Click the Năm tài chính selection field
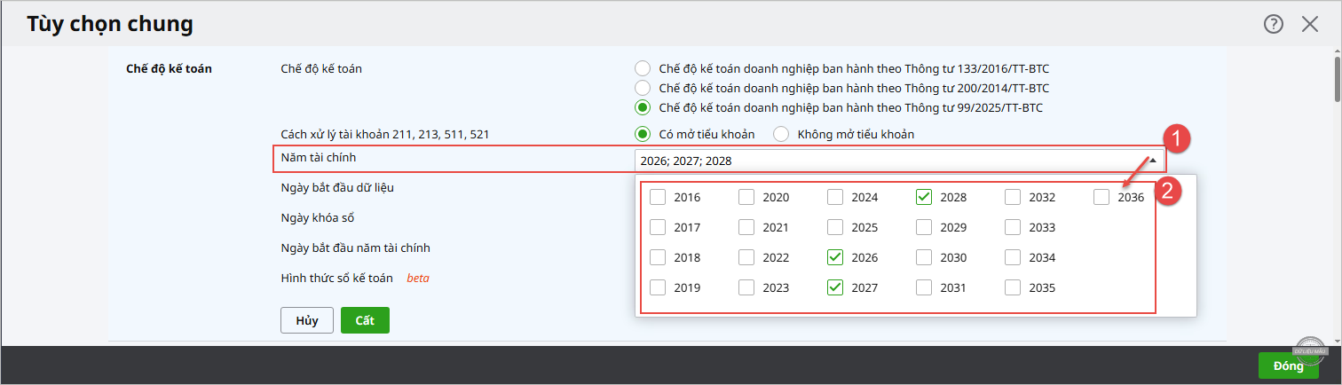Screen dimensions: 1342x385 (x=888, y=161)
